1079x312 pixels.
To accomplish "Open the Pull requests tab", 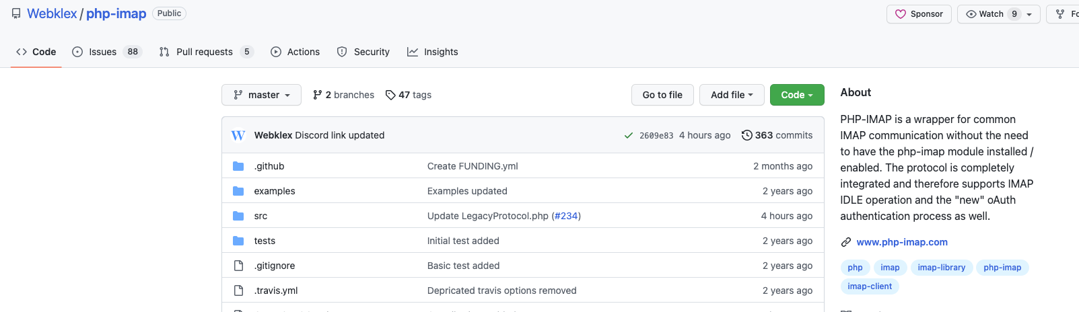I will pyautogui.click(x=205, y=52).
